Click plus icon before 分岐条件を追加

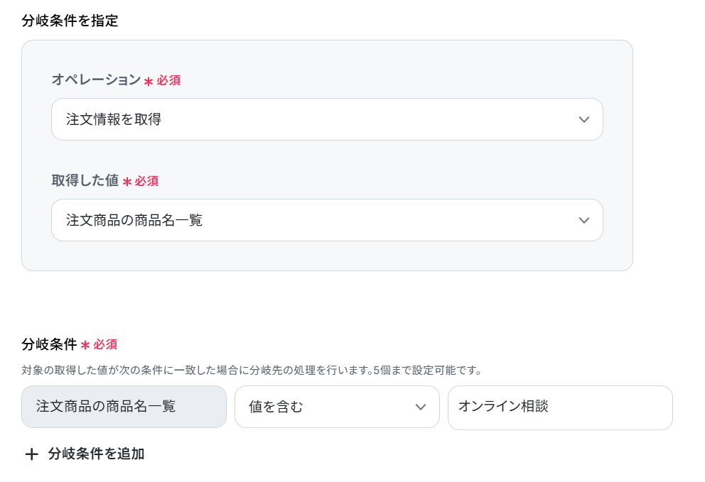pyautogui.click(x=31, y=454)
